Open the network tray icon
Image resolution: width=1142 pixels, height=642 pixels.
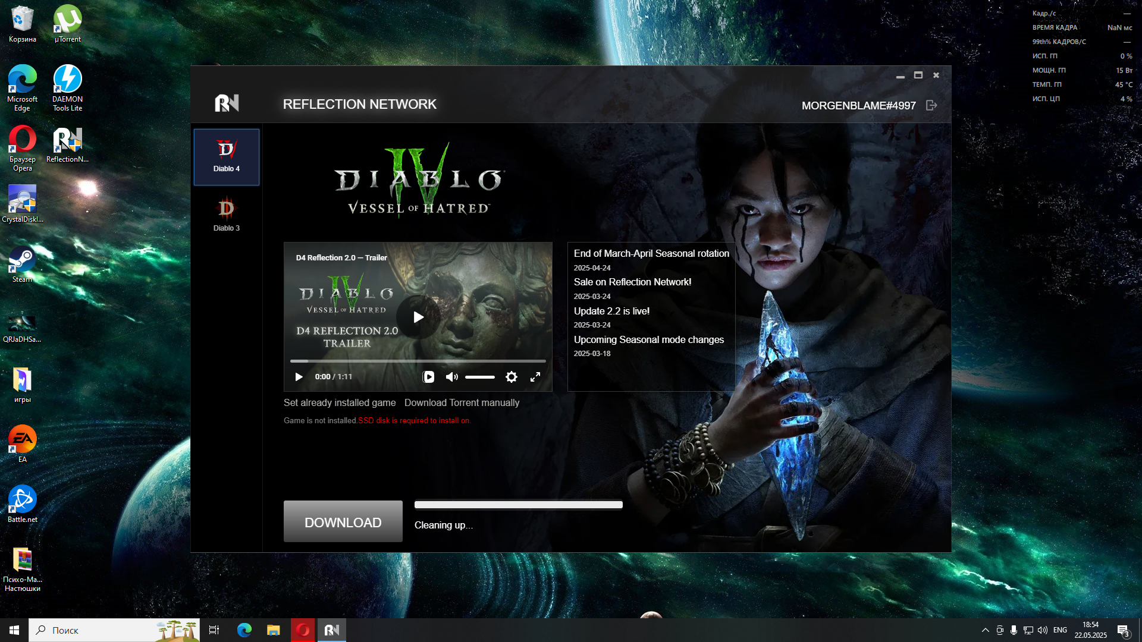(x=1028, y=630)
